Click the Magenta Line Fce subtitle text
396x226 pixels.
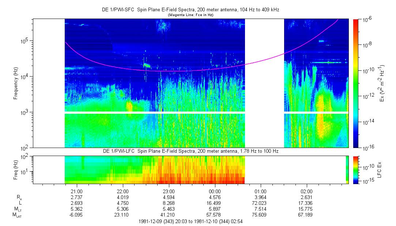(190, 15)
